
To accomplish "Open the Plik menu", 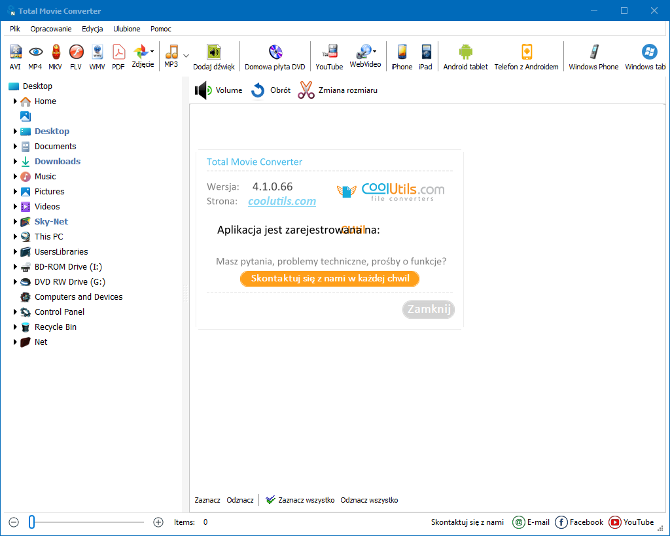I will pyautogui.click(x=15, y=29).
